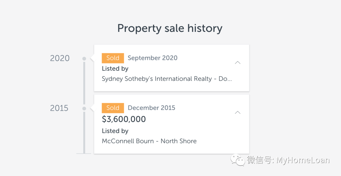The height and width of the screenshot is (176, 341).
Task: Click Listed by label in 2015 card
Action: pyautogui.click(x=115, y=131)
